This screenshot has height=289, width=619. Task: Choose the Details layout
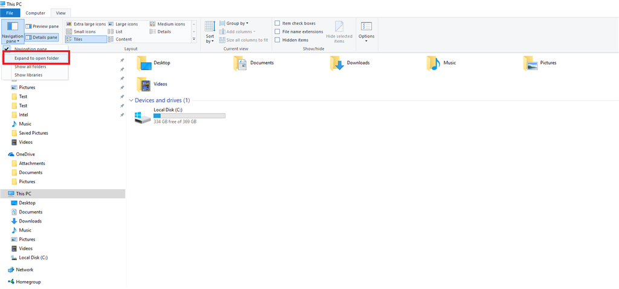coord(160,31)
